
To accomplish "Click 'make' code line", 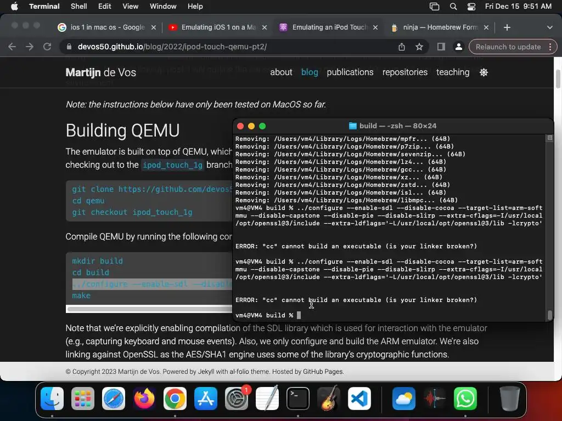I will point(81,295).
